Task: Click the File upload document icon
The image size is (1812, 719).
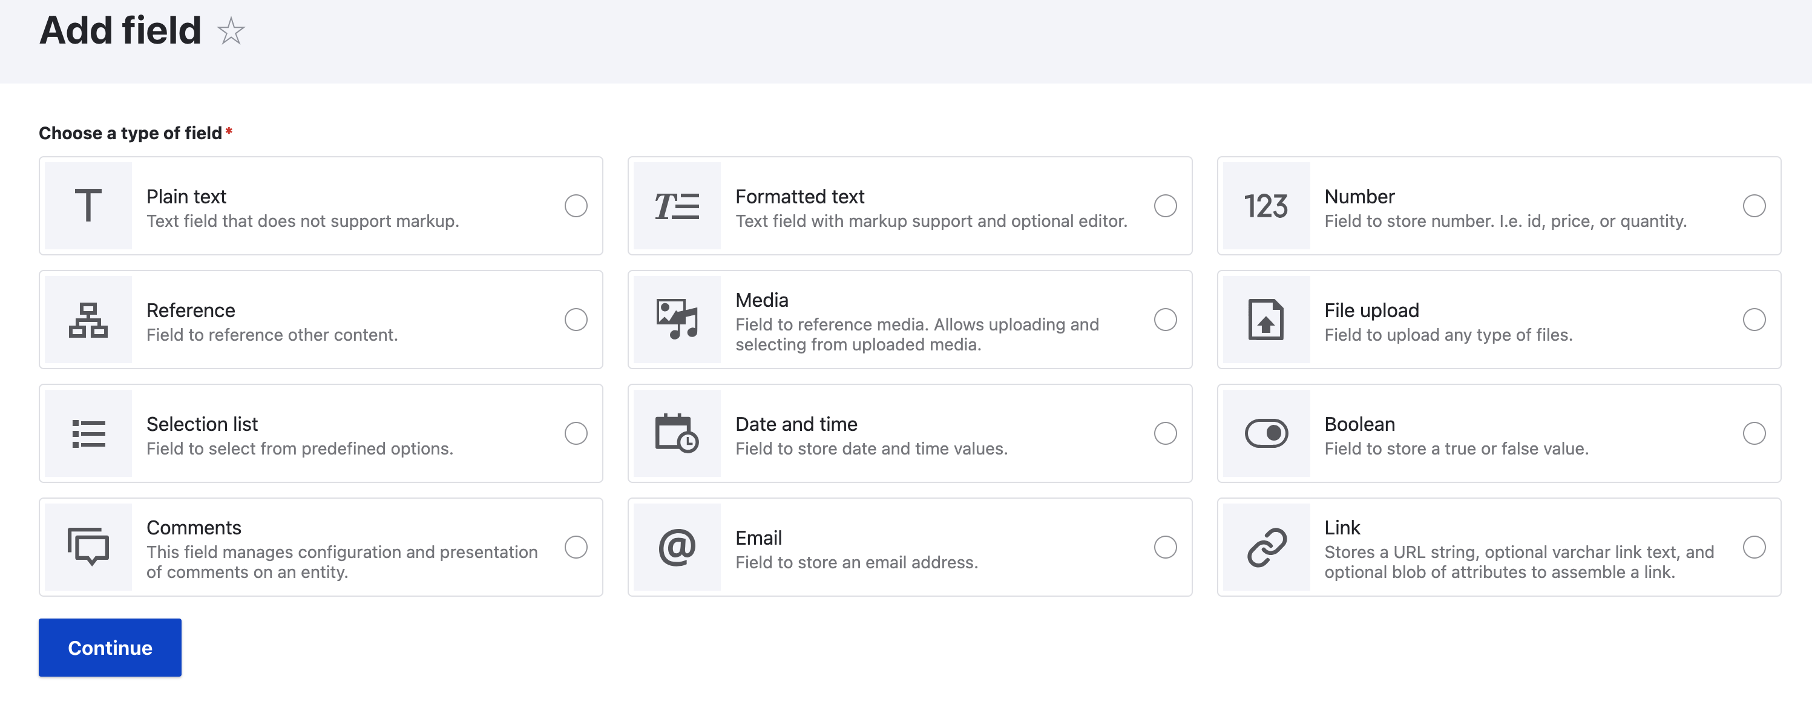Action: tap(1265, 320)
